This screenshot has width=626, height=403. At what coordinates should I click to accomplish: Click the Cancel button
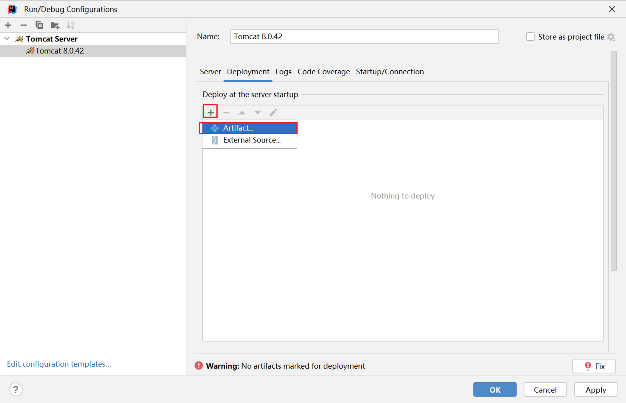[x=545, y=389]
